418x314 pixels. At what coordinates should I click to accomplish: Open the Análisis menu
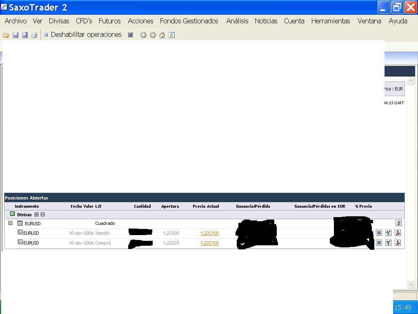coord(237,21)
